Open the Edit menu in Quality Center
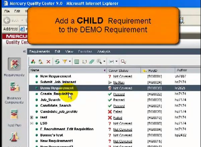This screenshot has height=147, width=201. 57,52
